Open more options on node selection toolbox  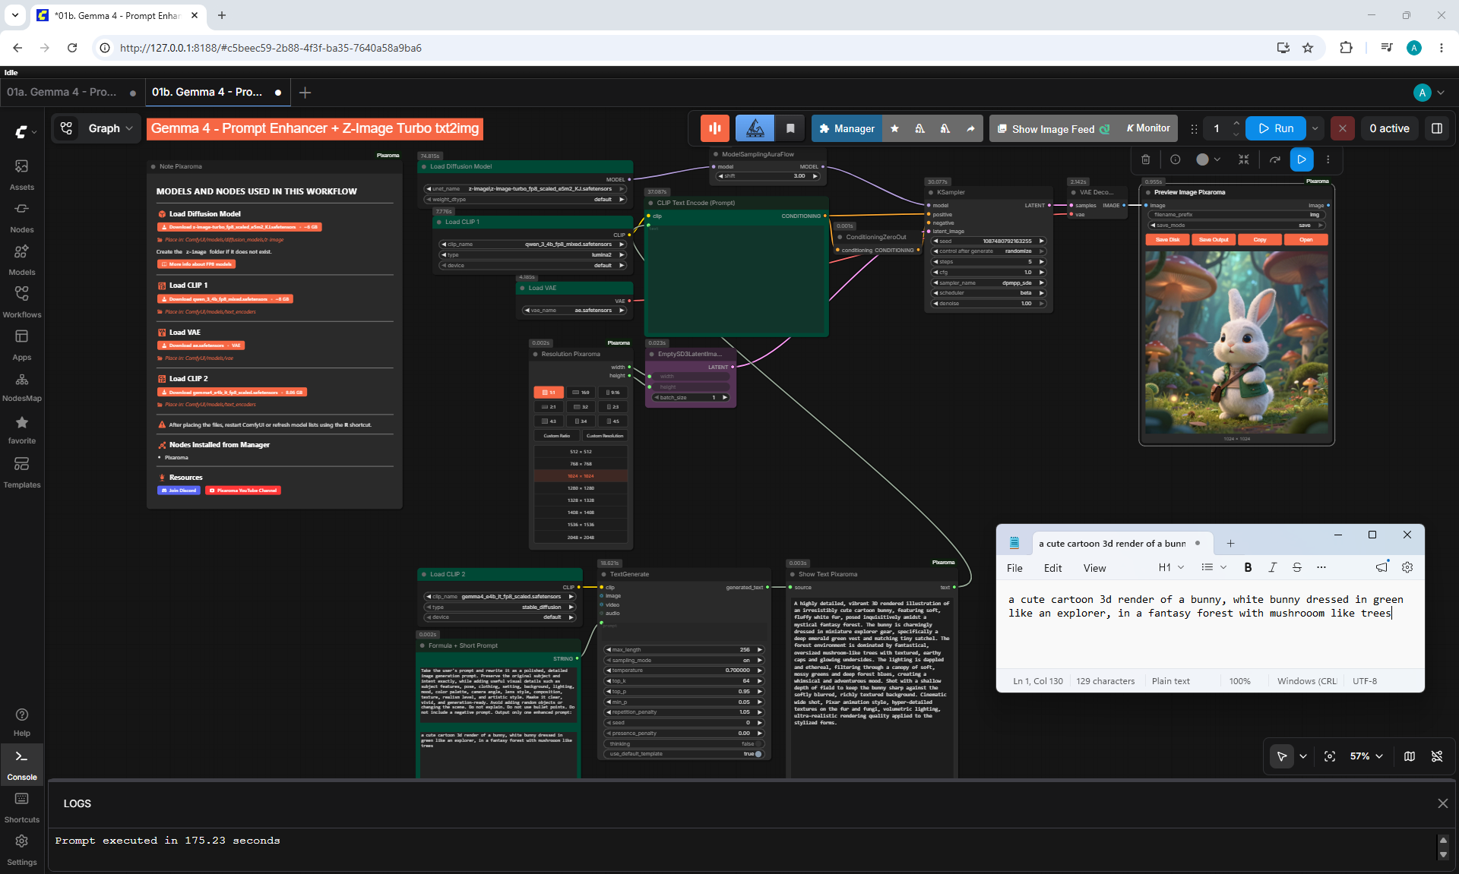pyautogui.click(x=1328, y=159)
